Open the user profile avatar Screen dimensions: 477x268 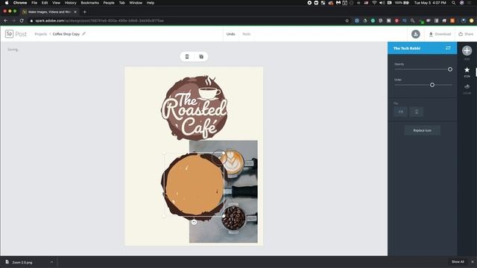click(416, 34)
